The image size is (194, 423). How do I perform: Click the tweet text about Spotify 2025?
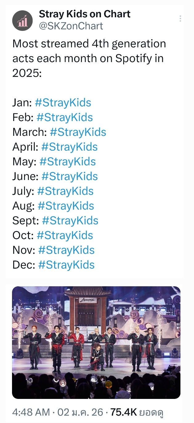click(89, 58)
